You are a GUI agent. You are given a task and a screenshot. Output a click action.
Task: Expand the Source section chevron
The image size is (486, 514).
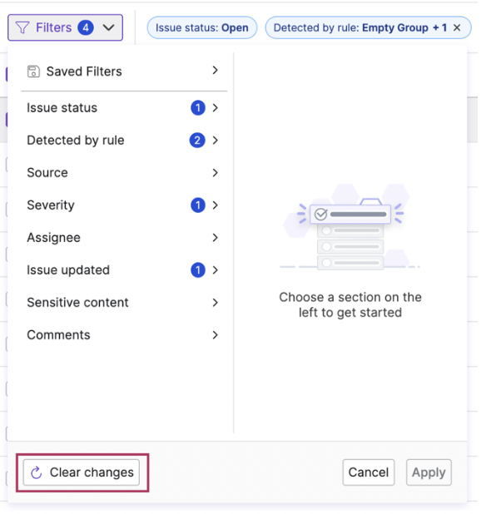coord(216,173)
